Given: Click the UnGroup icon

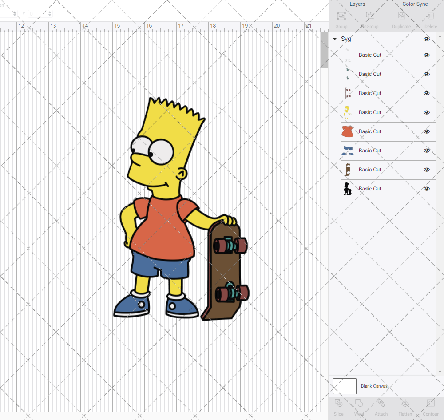Looking at the screenshot, I should [370, 16].
